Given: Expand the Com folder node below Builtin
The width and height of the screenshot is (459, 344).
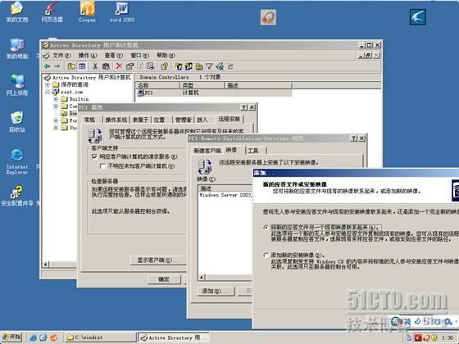Looking at the screenshot, I should [x=56, y=106].
